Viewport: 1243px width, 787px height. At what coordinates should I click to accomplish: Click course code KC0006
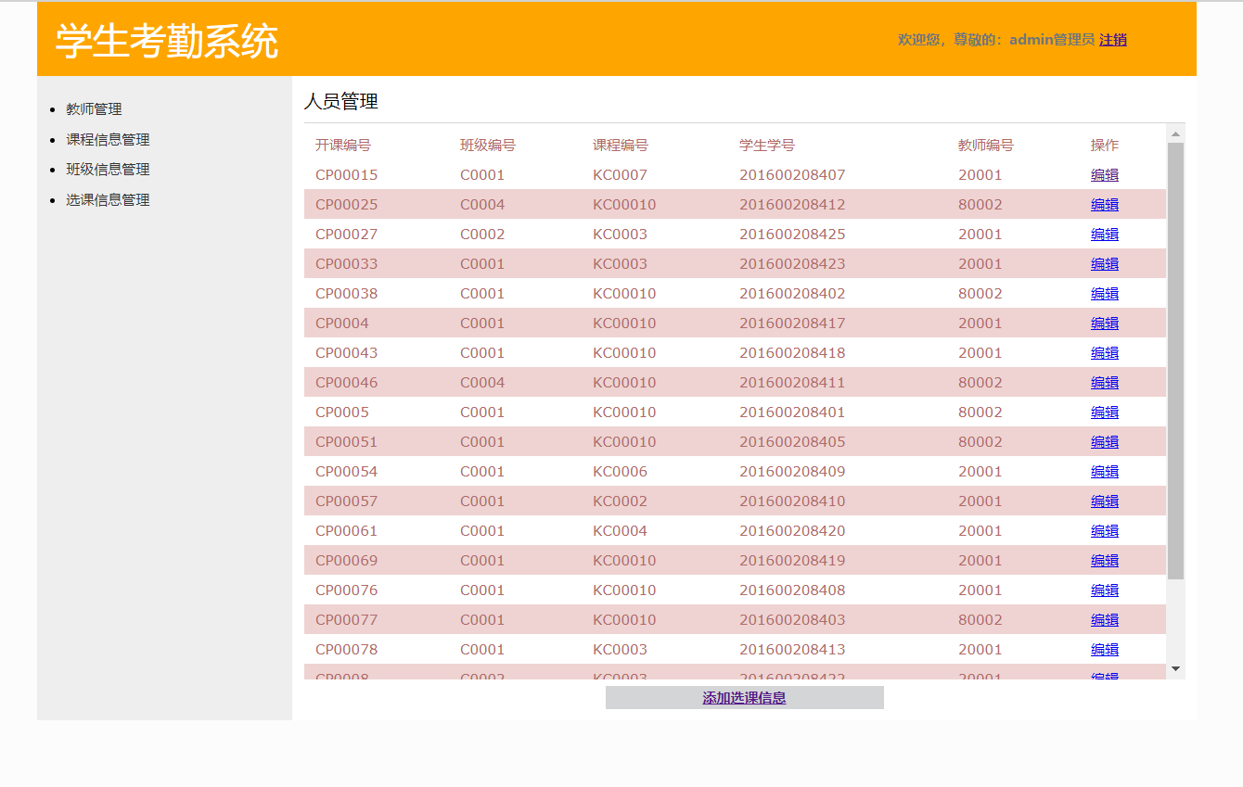pyautogui.click(x=621, y=472)
